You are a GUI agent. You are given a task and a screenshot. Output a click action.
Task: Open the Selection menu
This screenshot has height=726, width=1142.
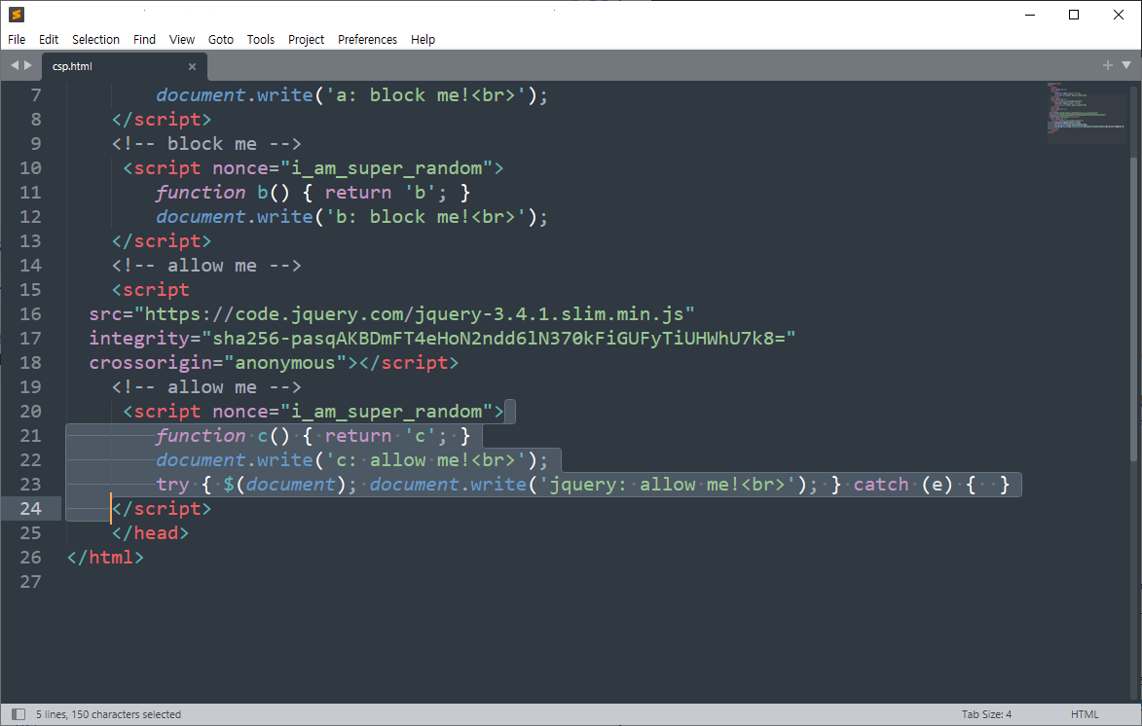[x=95, y=40]
